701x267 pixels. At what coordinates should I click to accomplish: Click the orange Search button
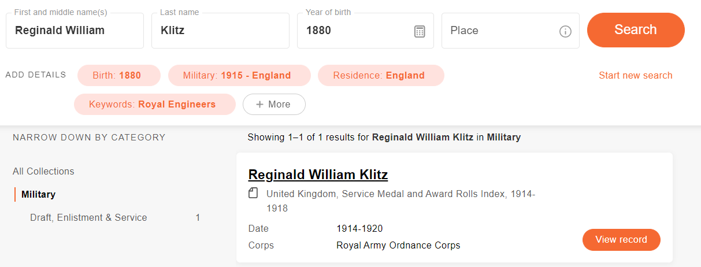tap(636, 30)
